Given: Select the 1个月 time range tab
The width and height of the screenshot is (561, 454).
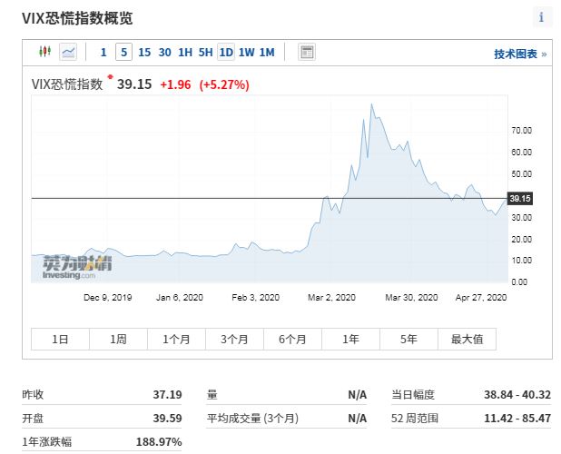Looking at the screenshot, I should click(x=177, y=340).
